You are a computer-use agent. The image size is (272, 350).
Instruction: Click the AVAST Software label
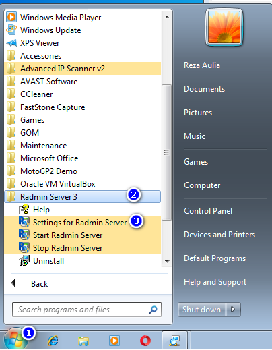point(49,82)
